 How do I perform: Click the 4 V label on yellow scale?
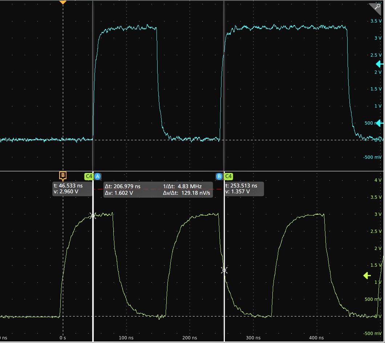click(378, 180)
